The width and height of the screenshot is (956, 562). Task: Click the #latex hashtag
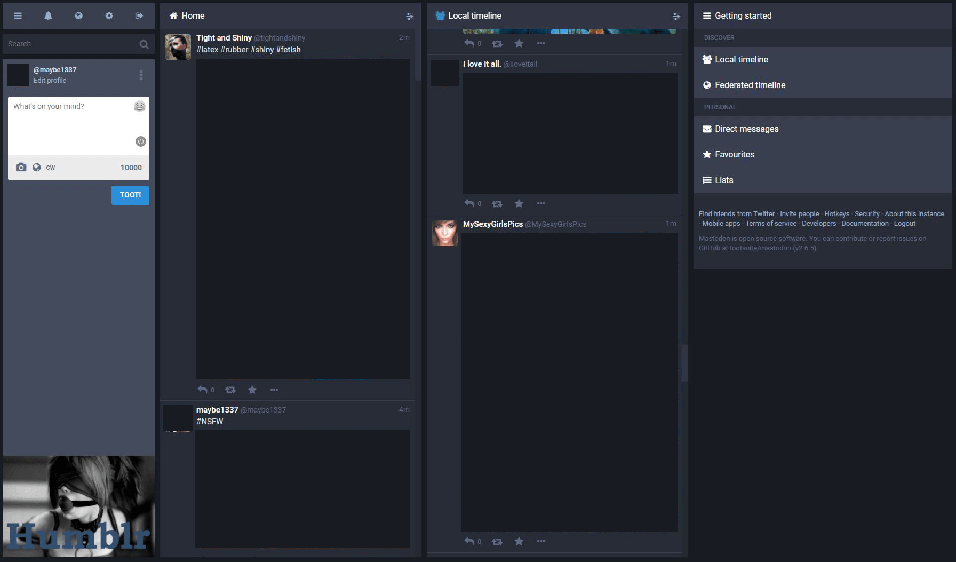[x=208, y=50]
